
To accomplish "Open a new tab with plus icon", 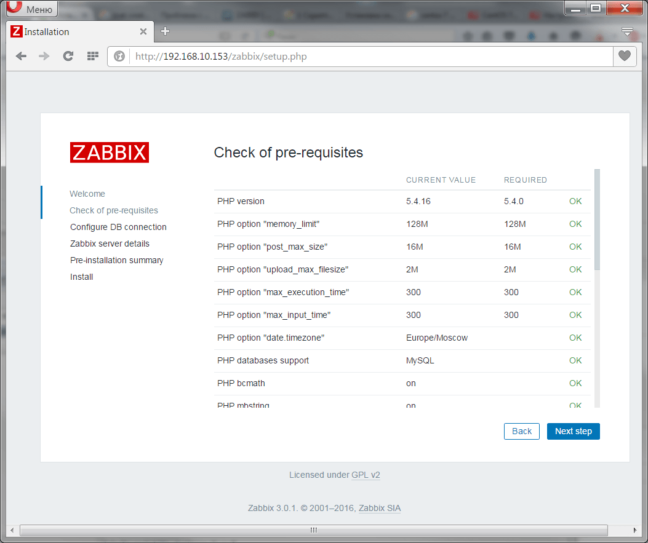I will coord(165,31).
